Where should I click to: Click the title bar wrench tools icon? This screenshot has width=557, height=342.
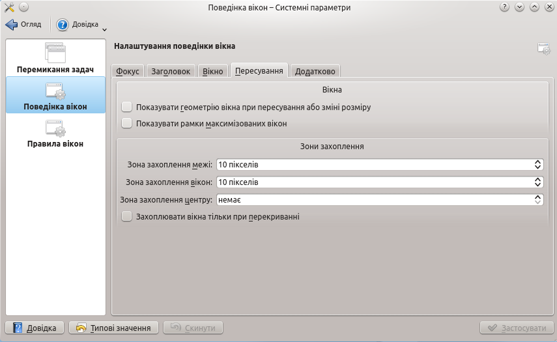pos(9,7)
